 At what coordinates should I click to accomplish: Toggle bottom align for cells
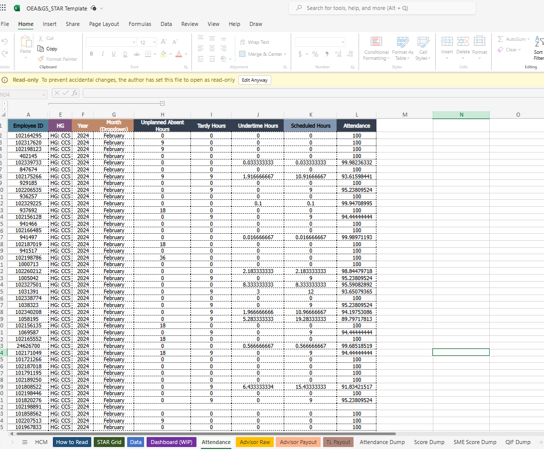point(224,38)
